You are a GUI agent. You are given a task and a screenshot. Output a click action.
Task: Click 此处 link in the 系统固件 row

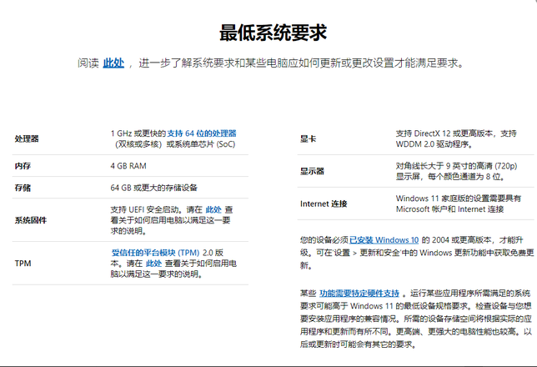pos(213,209)
